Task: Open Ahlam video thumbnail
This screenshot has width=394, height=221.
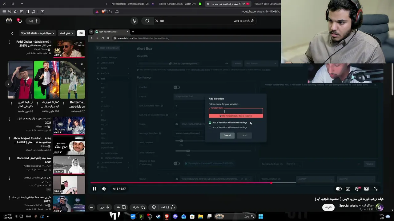Action: pos(69,126)
